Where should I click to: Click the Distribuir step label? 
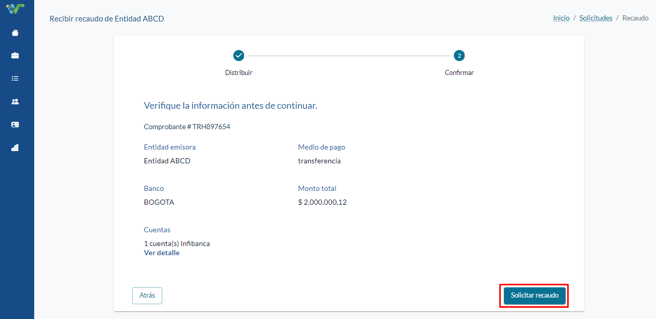coord(238,72)
